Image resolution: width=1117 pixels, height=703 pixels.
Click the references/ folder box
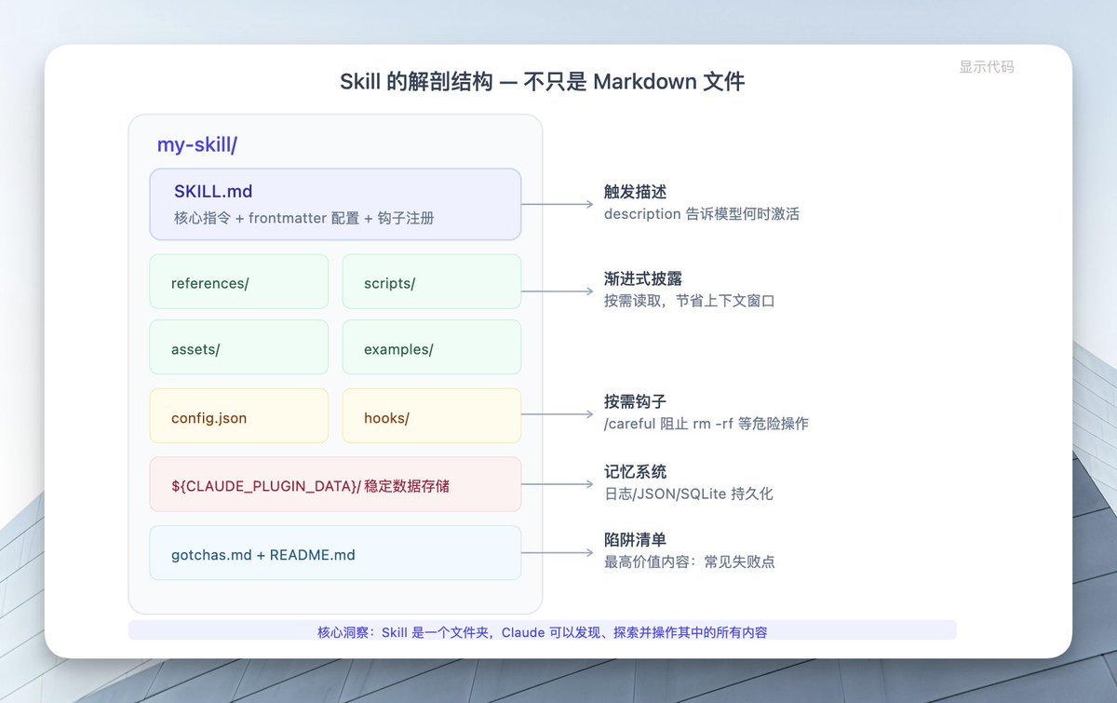(239, 281)
